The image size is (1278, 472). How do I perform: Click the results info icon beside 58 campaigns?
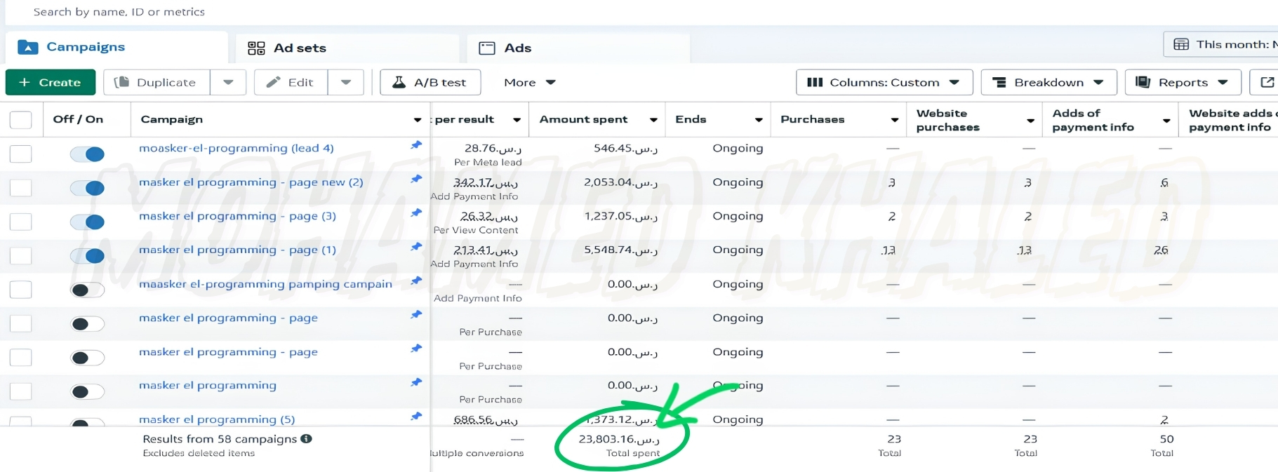(x=306, y=438)
